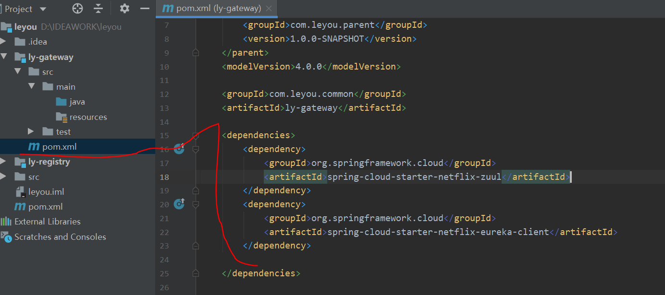Click the leyou.iml file icon

tap(20, 192)
